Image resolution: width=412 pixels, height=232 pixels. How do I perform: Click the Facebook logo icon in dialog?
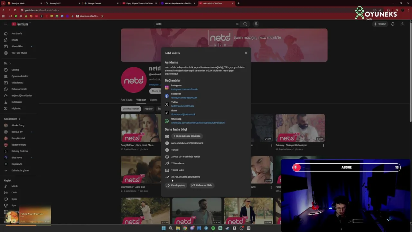[167, 96]
